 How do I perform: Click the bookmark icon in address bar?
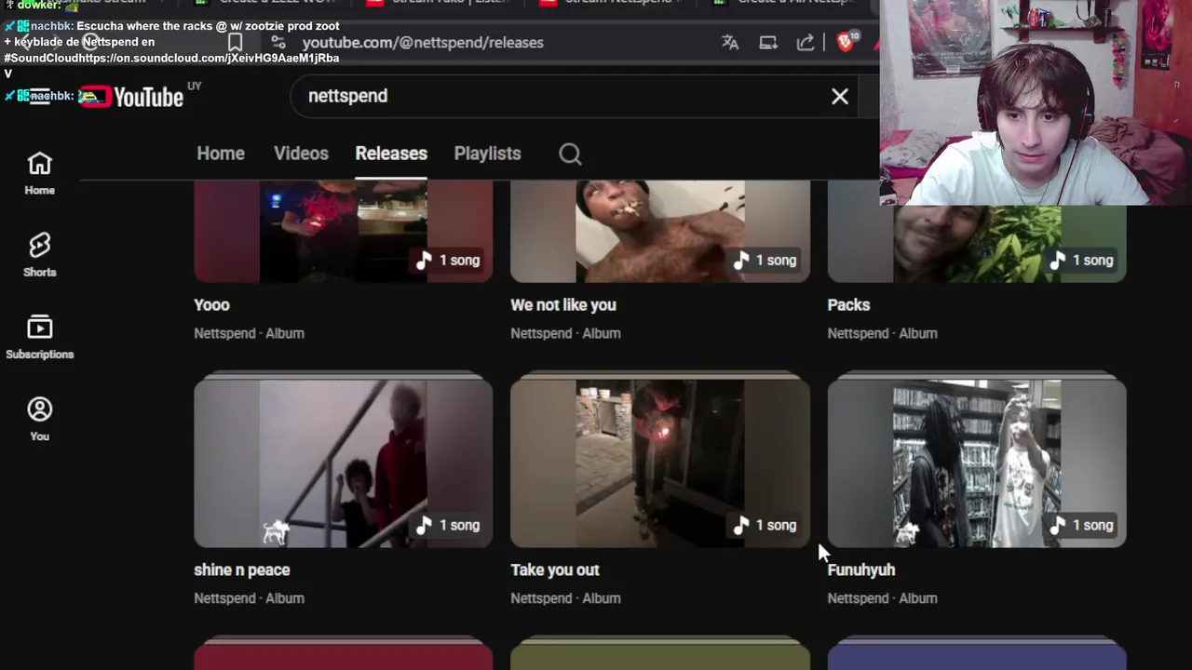(236, 42)
